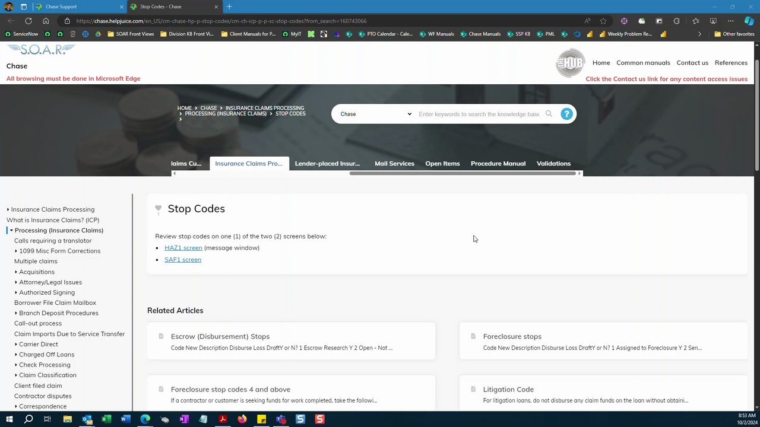Open the Contact us link
The height and width of the screenshot is (427, 760).
tap(692, 63)
